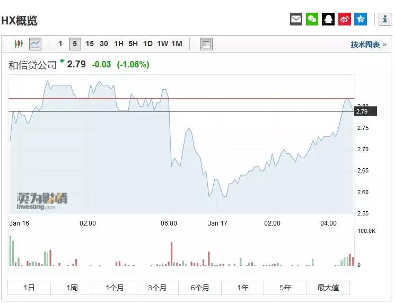Select the 1年 time range
This screenshot has width=394, height=303.
pos(243,288)
